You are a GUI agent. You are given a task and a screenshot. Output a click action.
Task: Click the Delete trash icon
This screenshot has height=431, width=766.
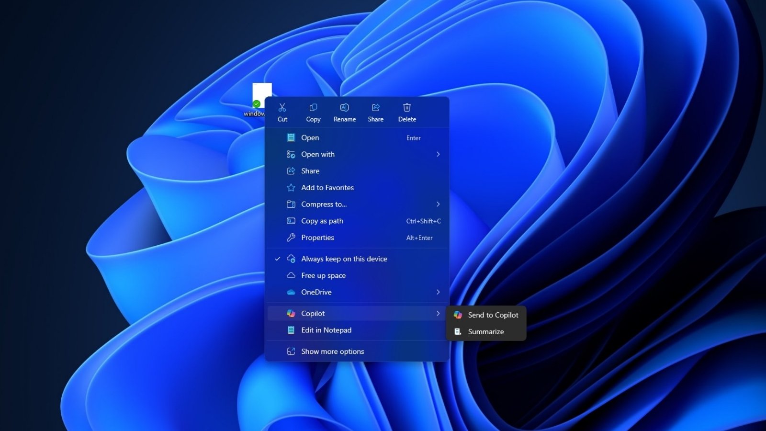[407, 107]
